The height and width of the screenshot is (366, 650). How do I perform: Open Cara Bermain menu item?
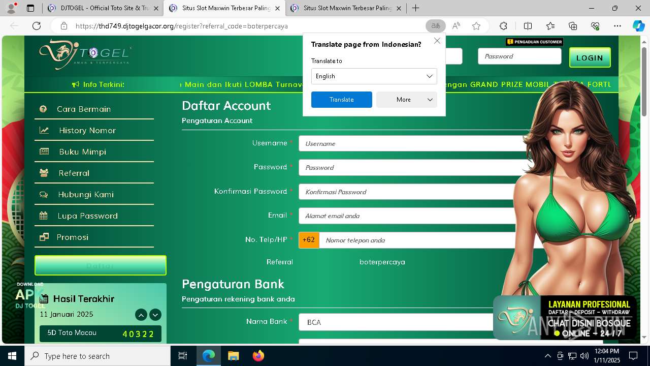coord(94,109)
